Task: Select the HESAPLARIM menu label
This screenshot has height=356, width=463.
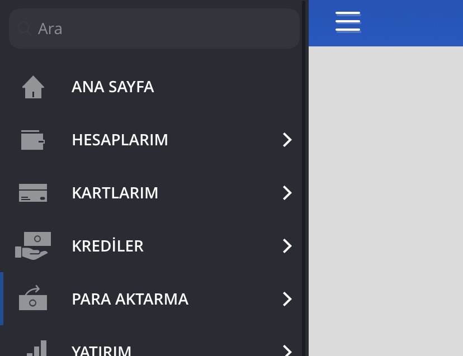Action: [120, 140]
